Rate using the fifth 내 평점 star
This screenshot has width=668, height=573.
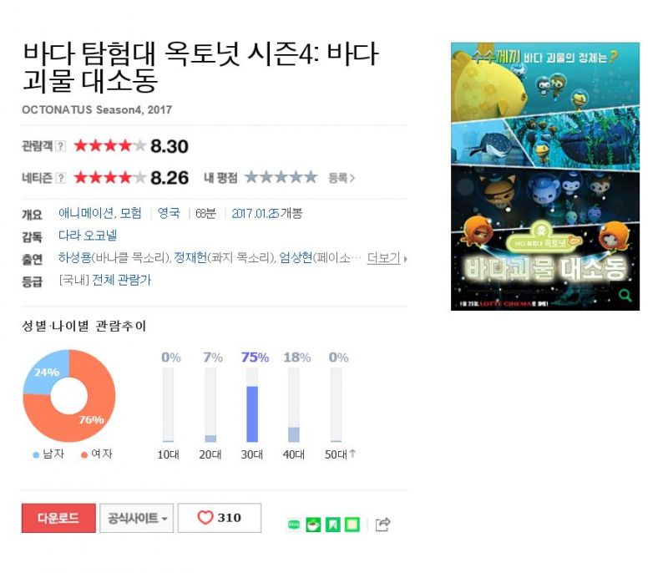pos(311,176)
